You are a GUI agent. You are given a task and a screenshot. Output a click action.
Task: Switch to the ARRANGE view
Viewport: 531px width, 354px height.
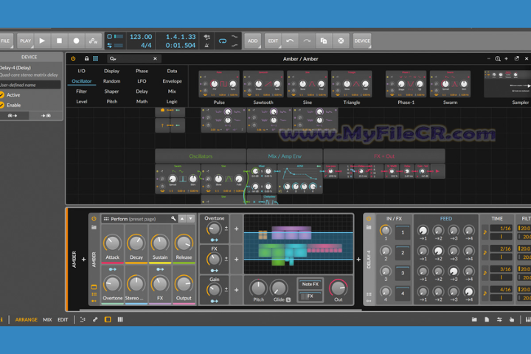(x=27, y=319)
